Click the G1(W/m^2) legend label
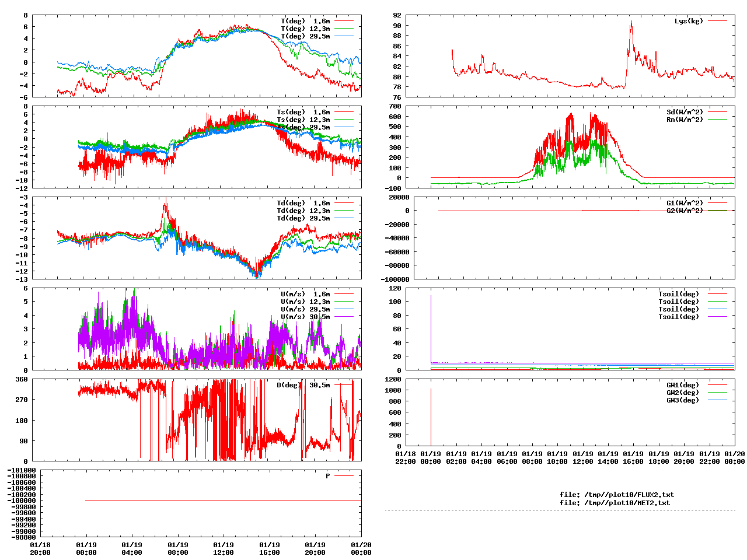747x560 pixels. 685,203
